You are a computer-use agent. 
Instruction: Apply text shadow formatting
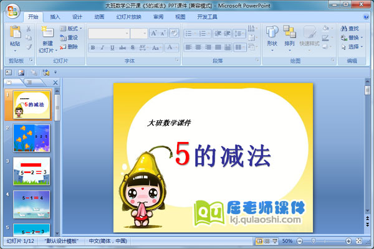tap(133, 48)
